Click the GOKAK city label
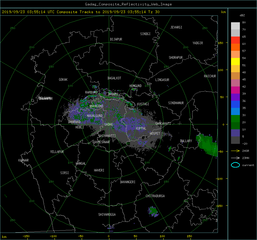The height and width of the screenshot is (240, 257). (x=63, y=79)
